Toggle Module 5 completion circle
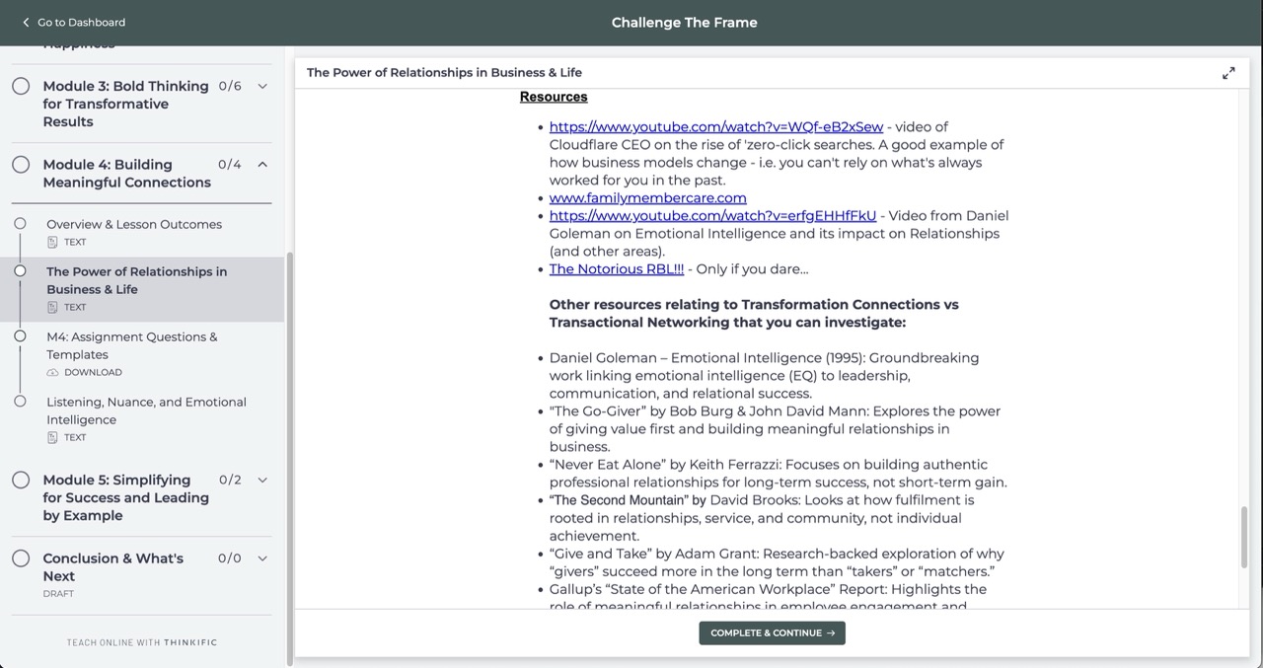This screenshot has width=1263, height=668. pos(21,481)
